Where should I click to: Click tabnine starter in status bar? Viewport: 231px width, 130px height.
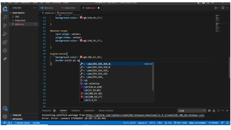click(x=22, y=123)
